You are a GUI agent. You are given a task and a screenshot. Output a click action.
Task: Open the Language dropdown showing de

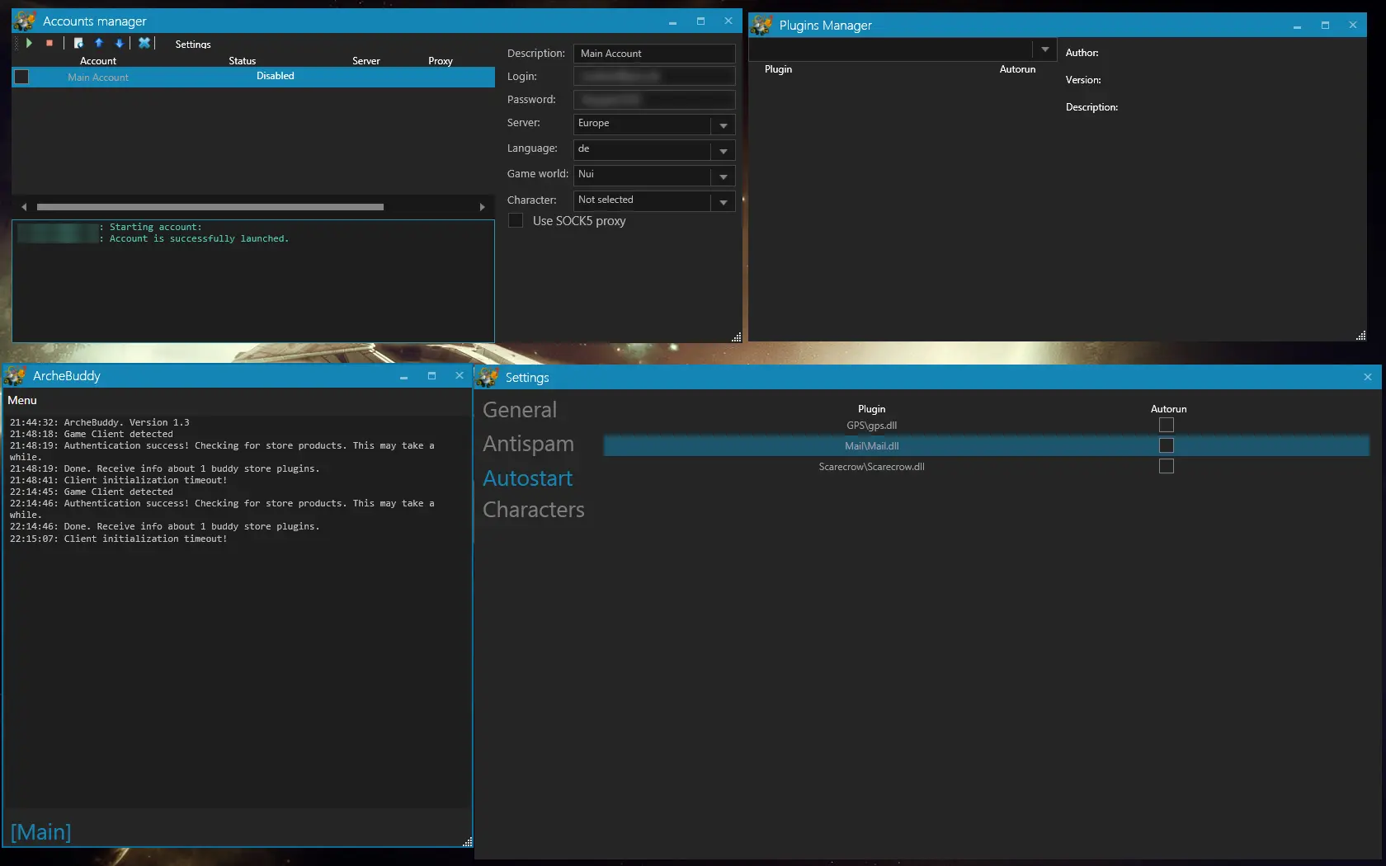tap(654, 149)
